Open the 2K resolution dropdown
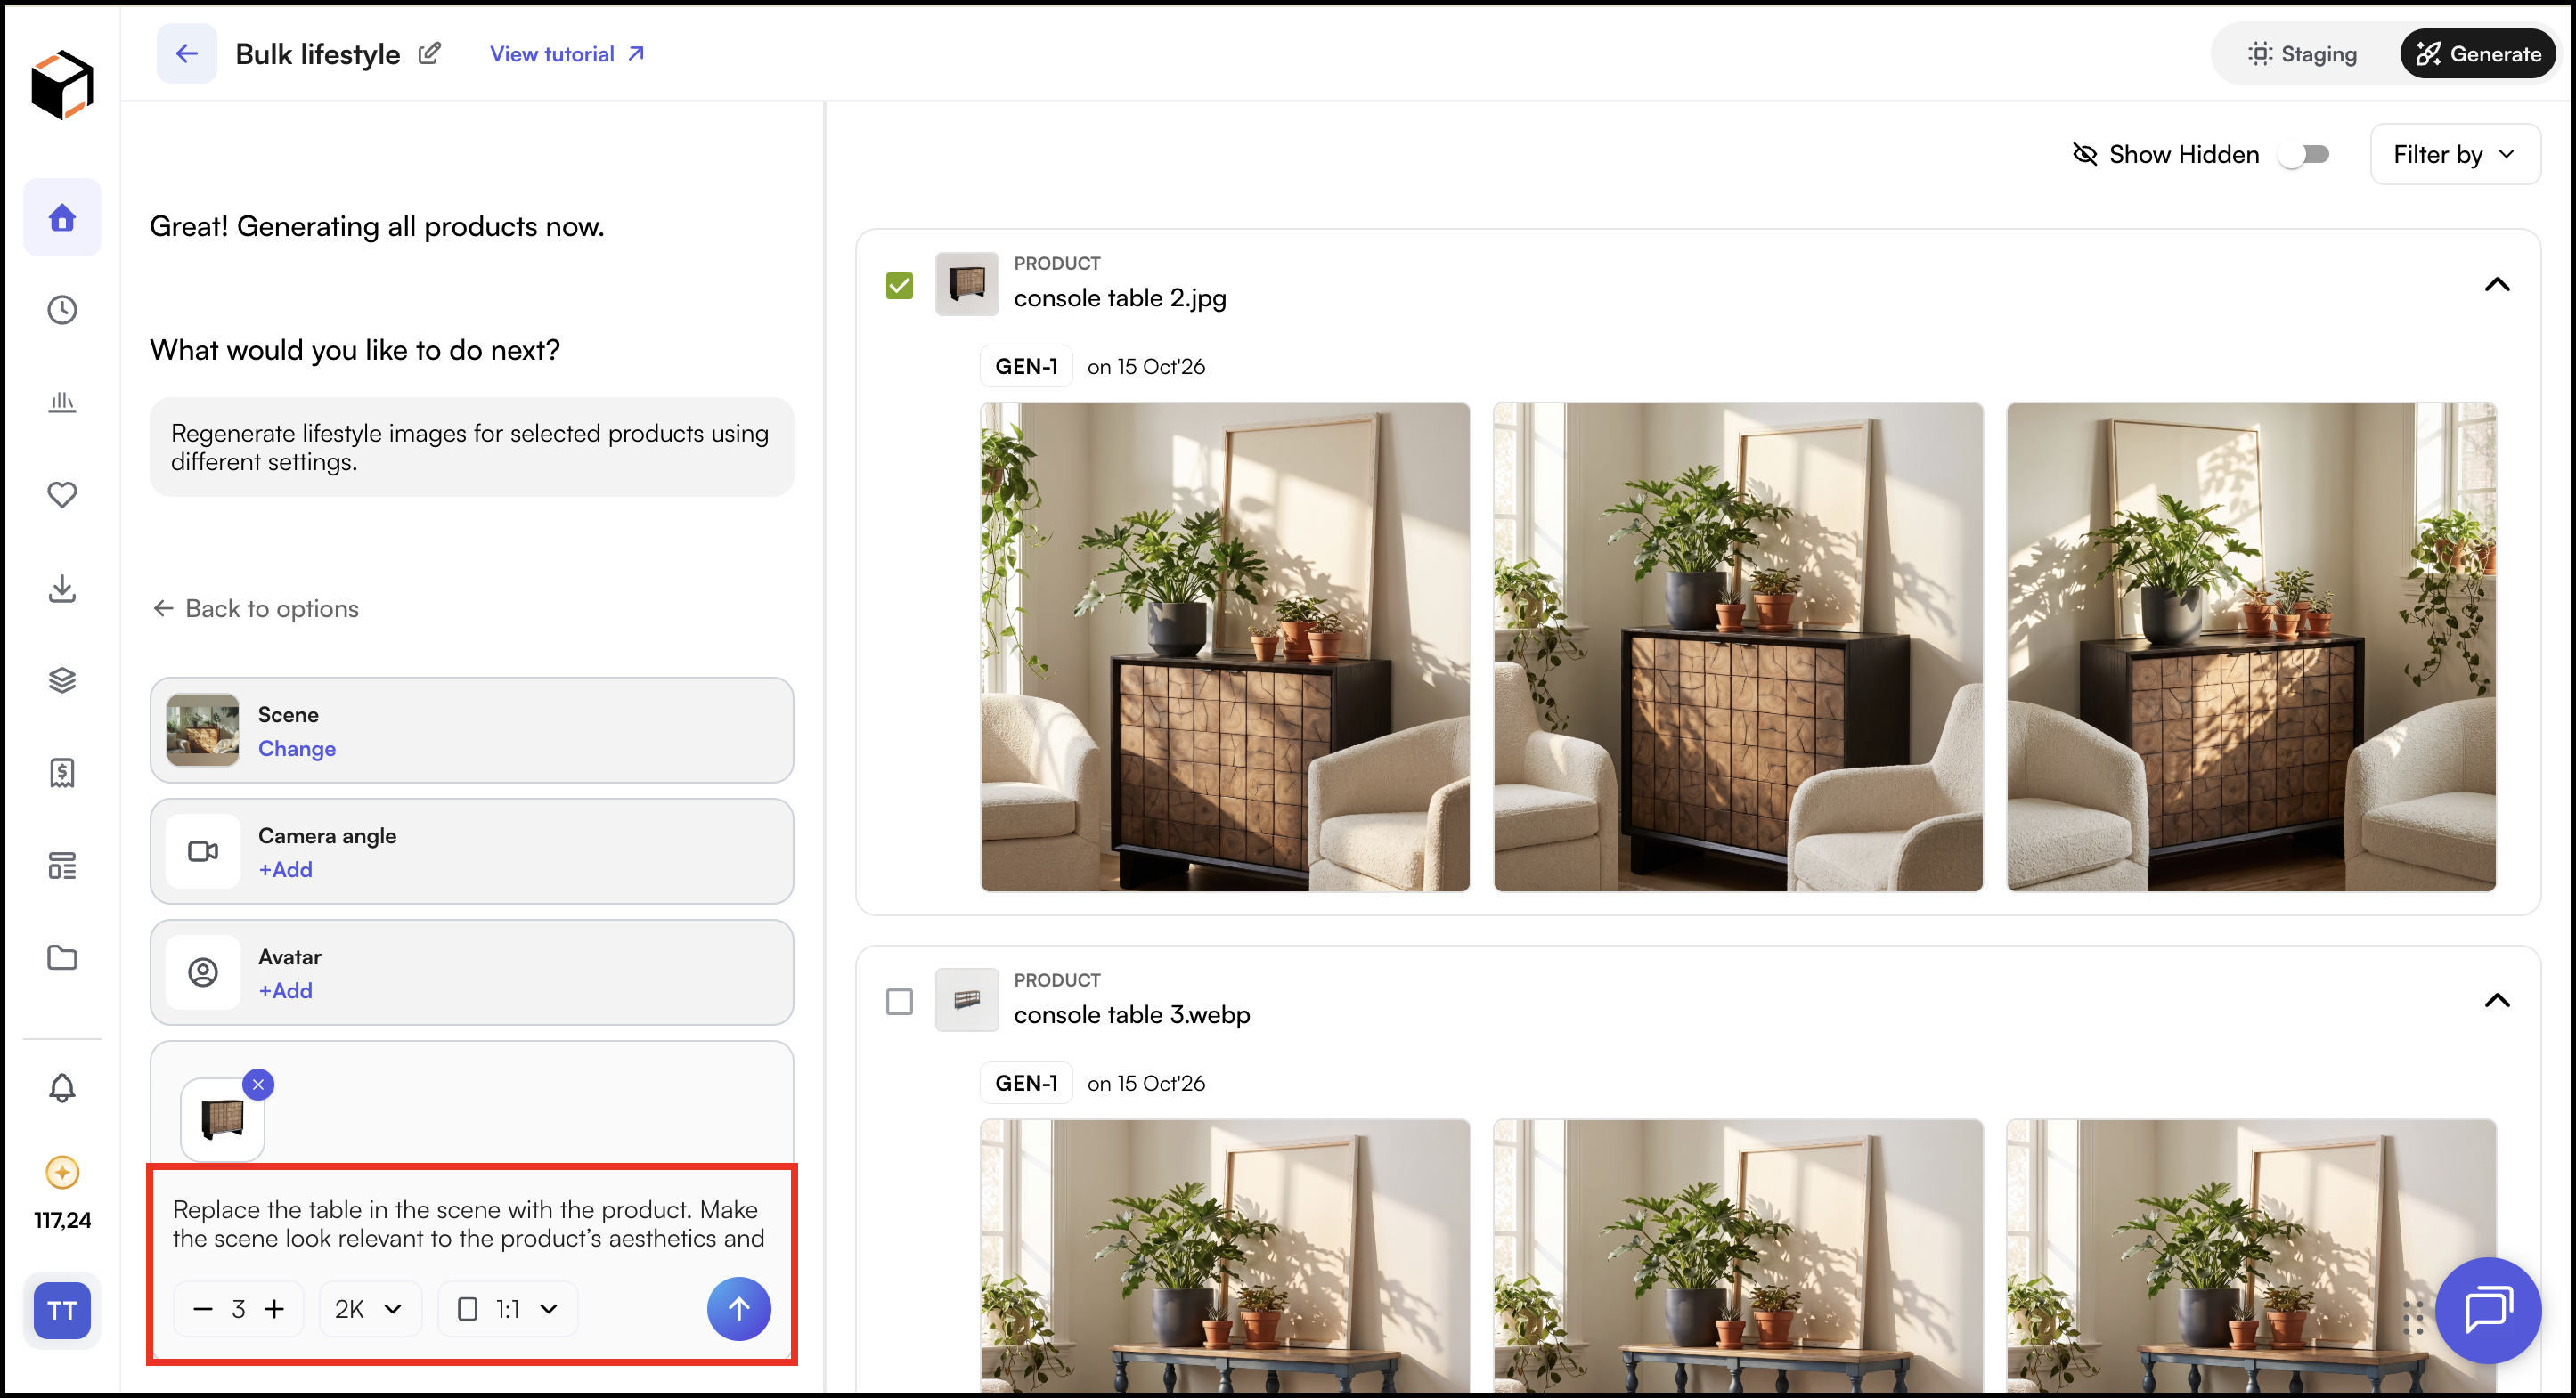The width and height of the screenshot is (2576, 1398). tap(369, 1309)
